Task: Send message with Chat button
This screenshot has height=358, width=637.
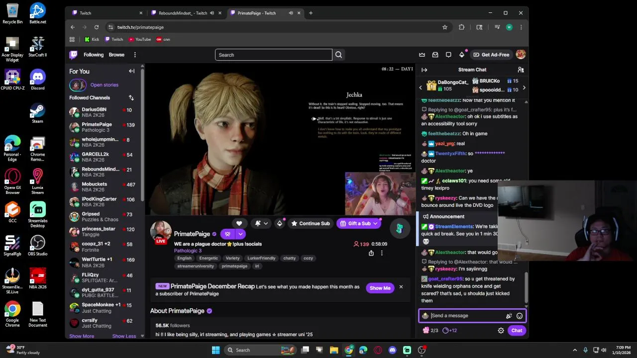Action: pos(517,331)
